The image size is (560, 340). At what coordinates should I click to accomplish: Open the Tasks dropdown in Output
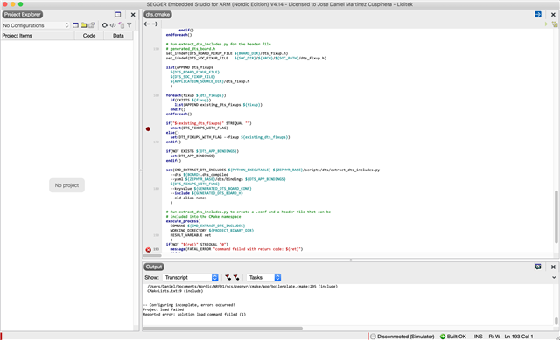click(263, 277)
